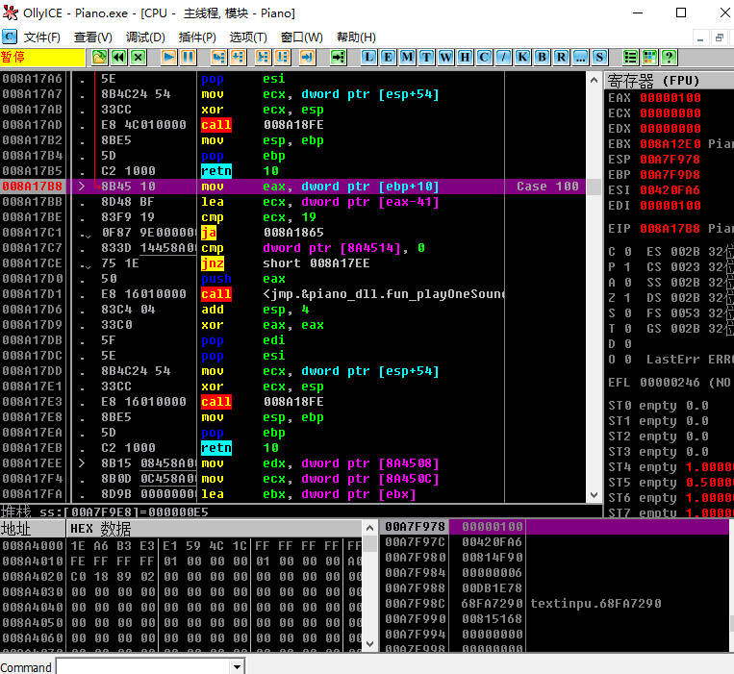
Task: Click the Command input field
Action: coord(143,666)
